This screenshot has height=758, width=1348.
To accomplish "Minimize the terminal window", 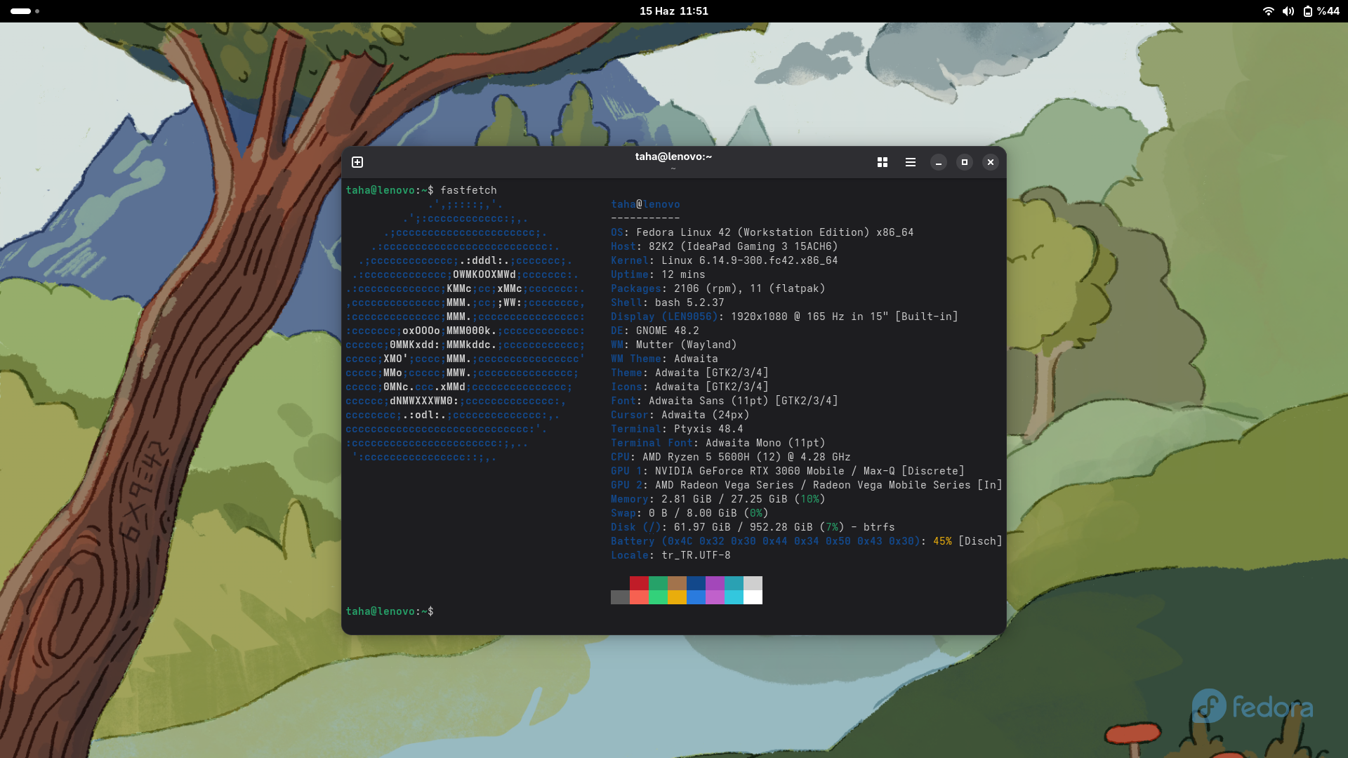I will point(939,162).
